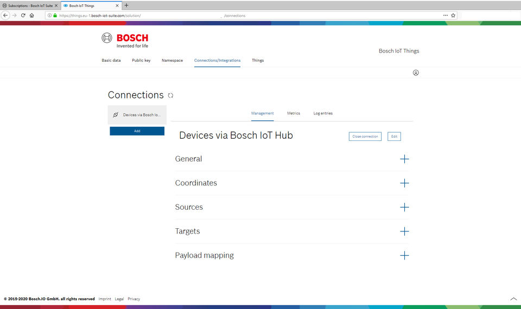Select Devices via Bosch Io... list entry
The image size is (521, 309).
[x=137, y=115]
